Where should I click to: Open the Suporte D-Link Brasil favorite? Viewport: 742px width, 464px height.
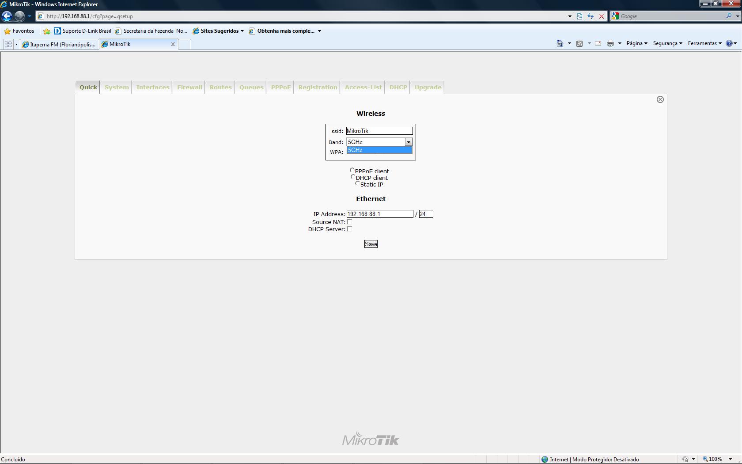83,31
